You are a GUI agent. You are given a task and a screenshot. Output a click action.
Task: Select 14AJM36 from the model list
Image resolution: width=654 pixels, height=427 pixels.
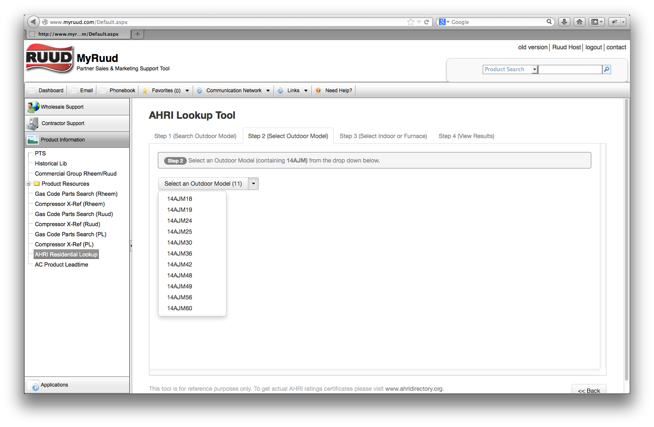pos(180,253)
